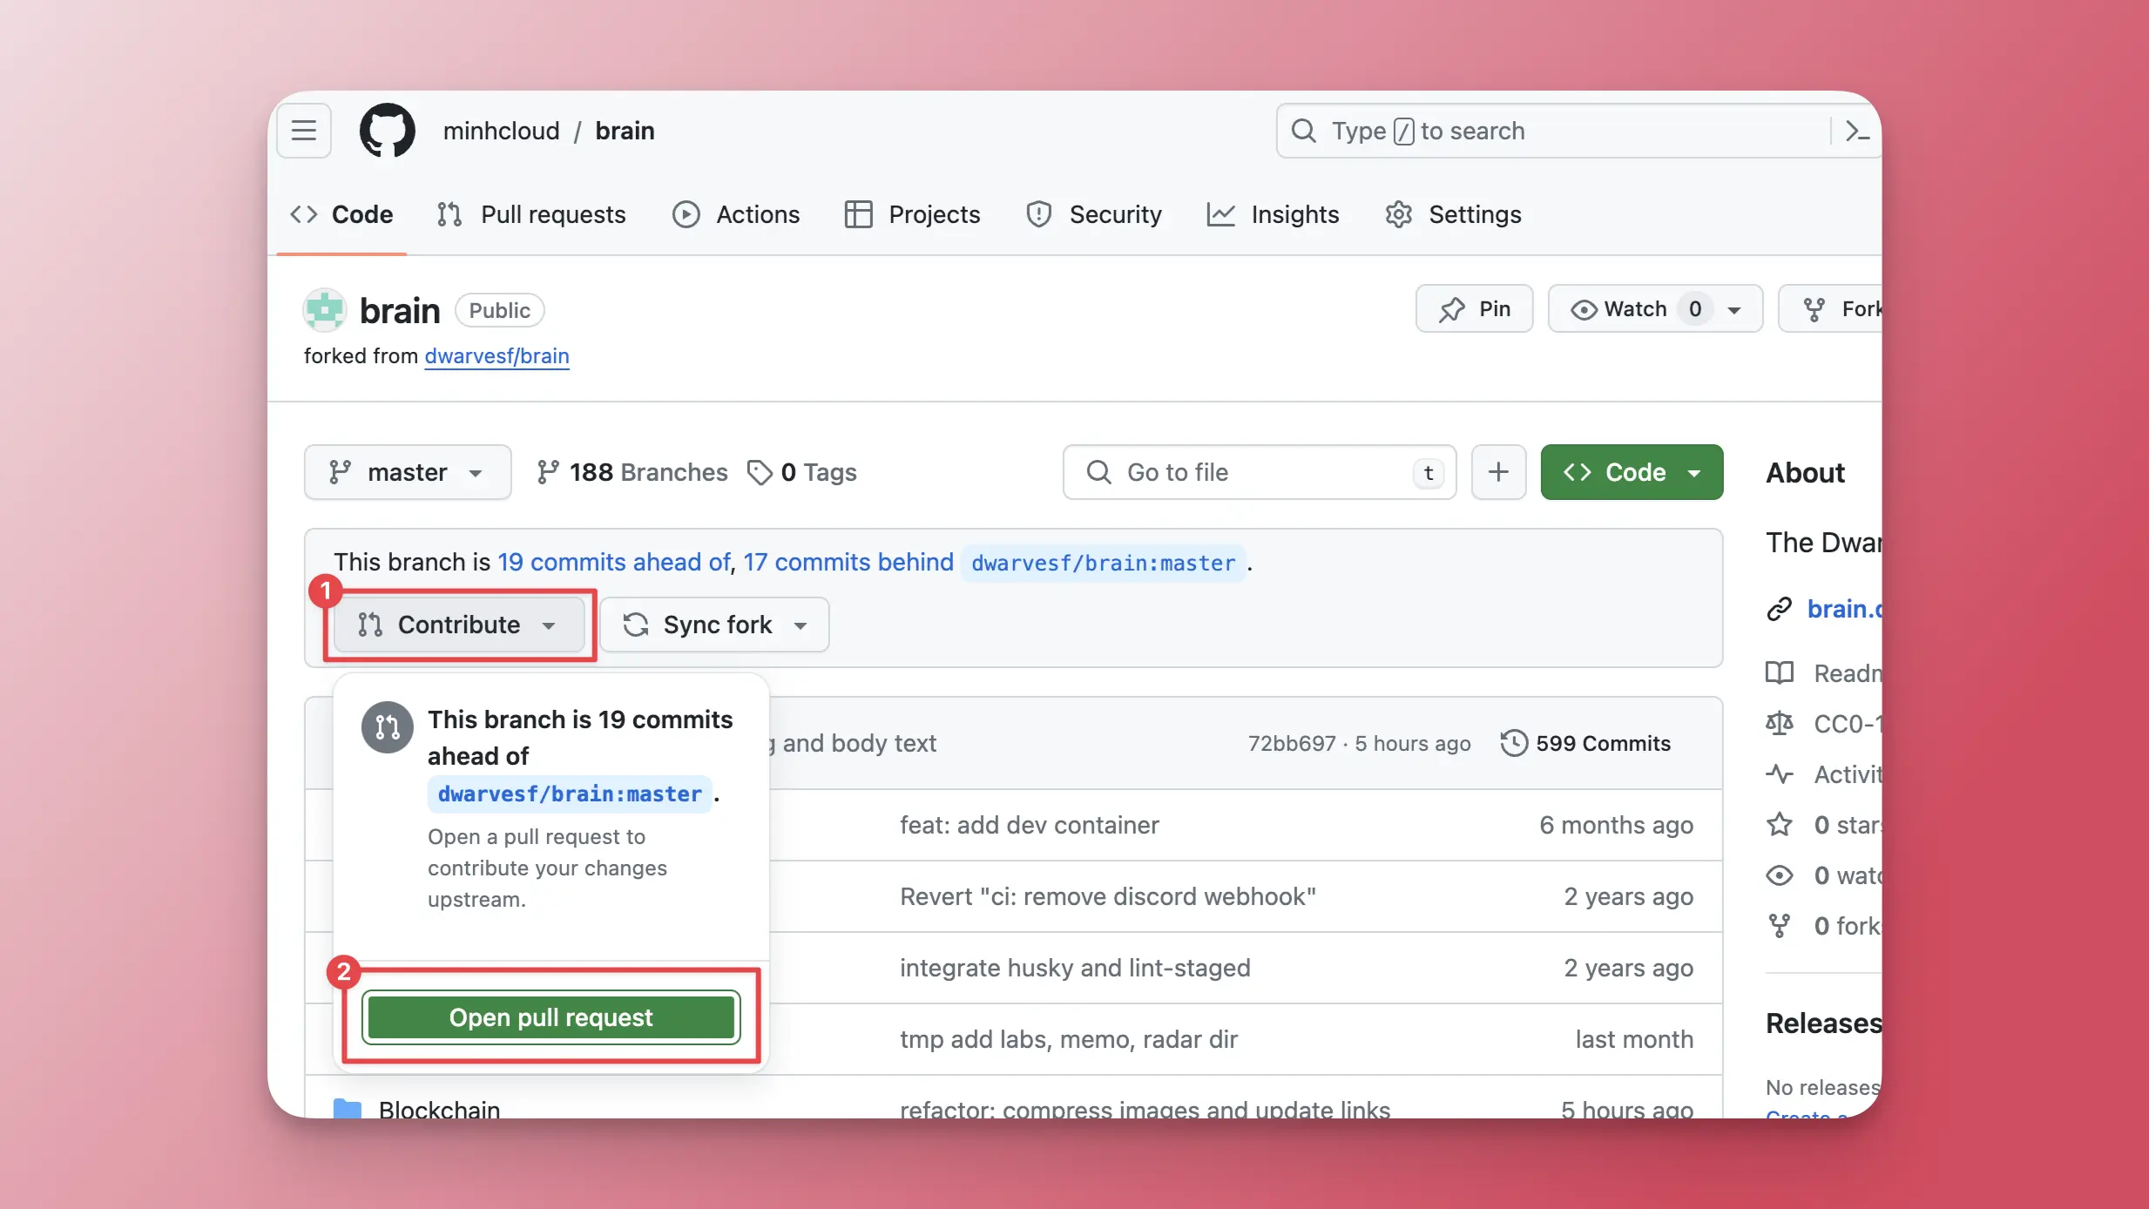Click the forks count icon in About
Screen dimensions: 2149x1209
point(1780,925)
